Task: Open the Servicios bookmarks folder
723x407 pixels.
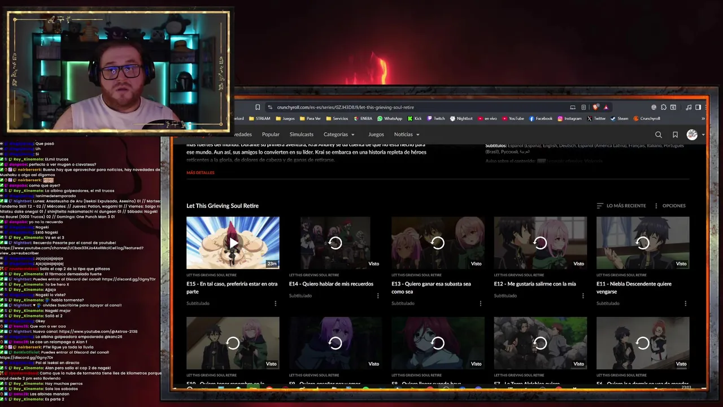Action: (337, 119)
